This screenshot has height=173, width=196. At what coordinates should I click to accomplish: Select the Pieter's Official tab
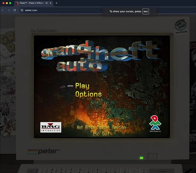pyautogui.click(x=34, y=3)
